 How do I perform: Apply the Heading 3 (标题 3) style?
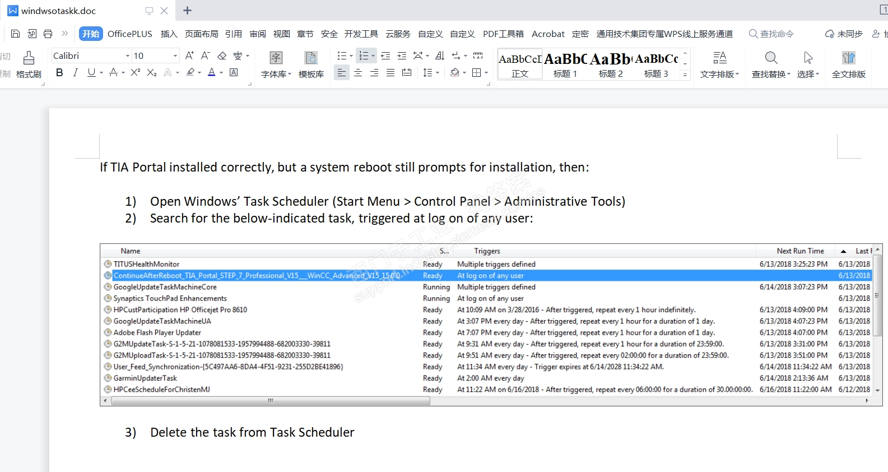point(656,65)
